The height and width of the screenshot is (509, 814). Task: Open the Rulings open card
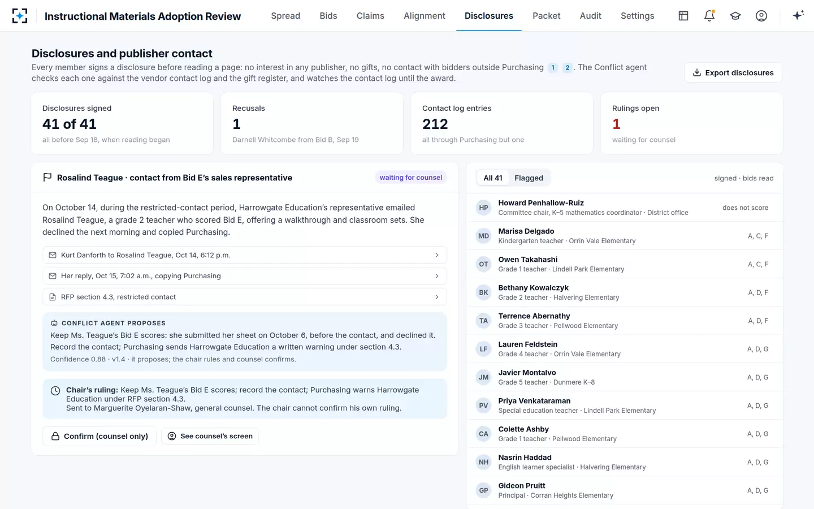(692, 123)
